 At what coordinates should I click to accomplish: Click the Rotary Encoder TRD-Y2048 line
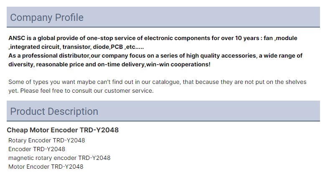click(46, 140)
